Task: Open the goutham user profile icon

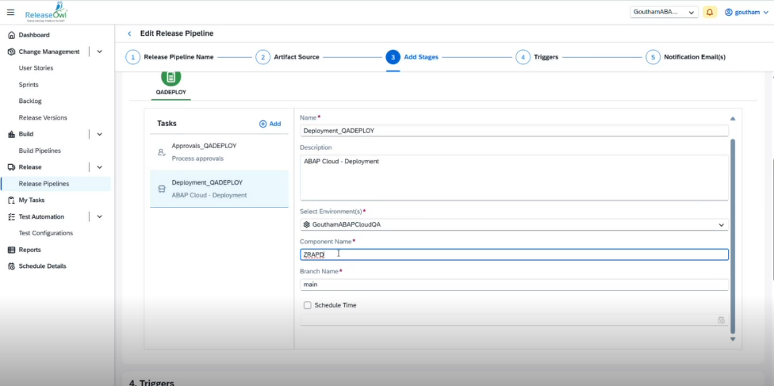Action: 729,12
